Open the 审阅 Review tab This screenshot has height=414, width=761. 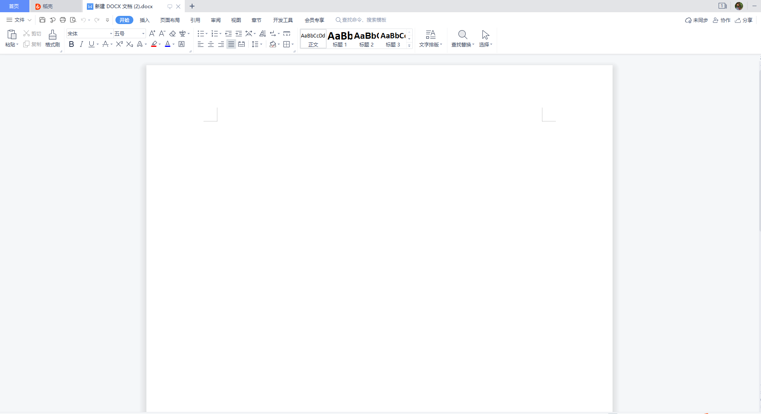216,20
